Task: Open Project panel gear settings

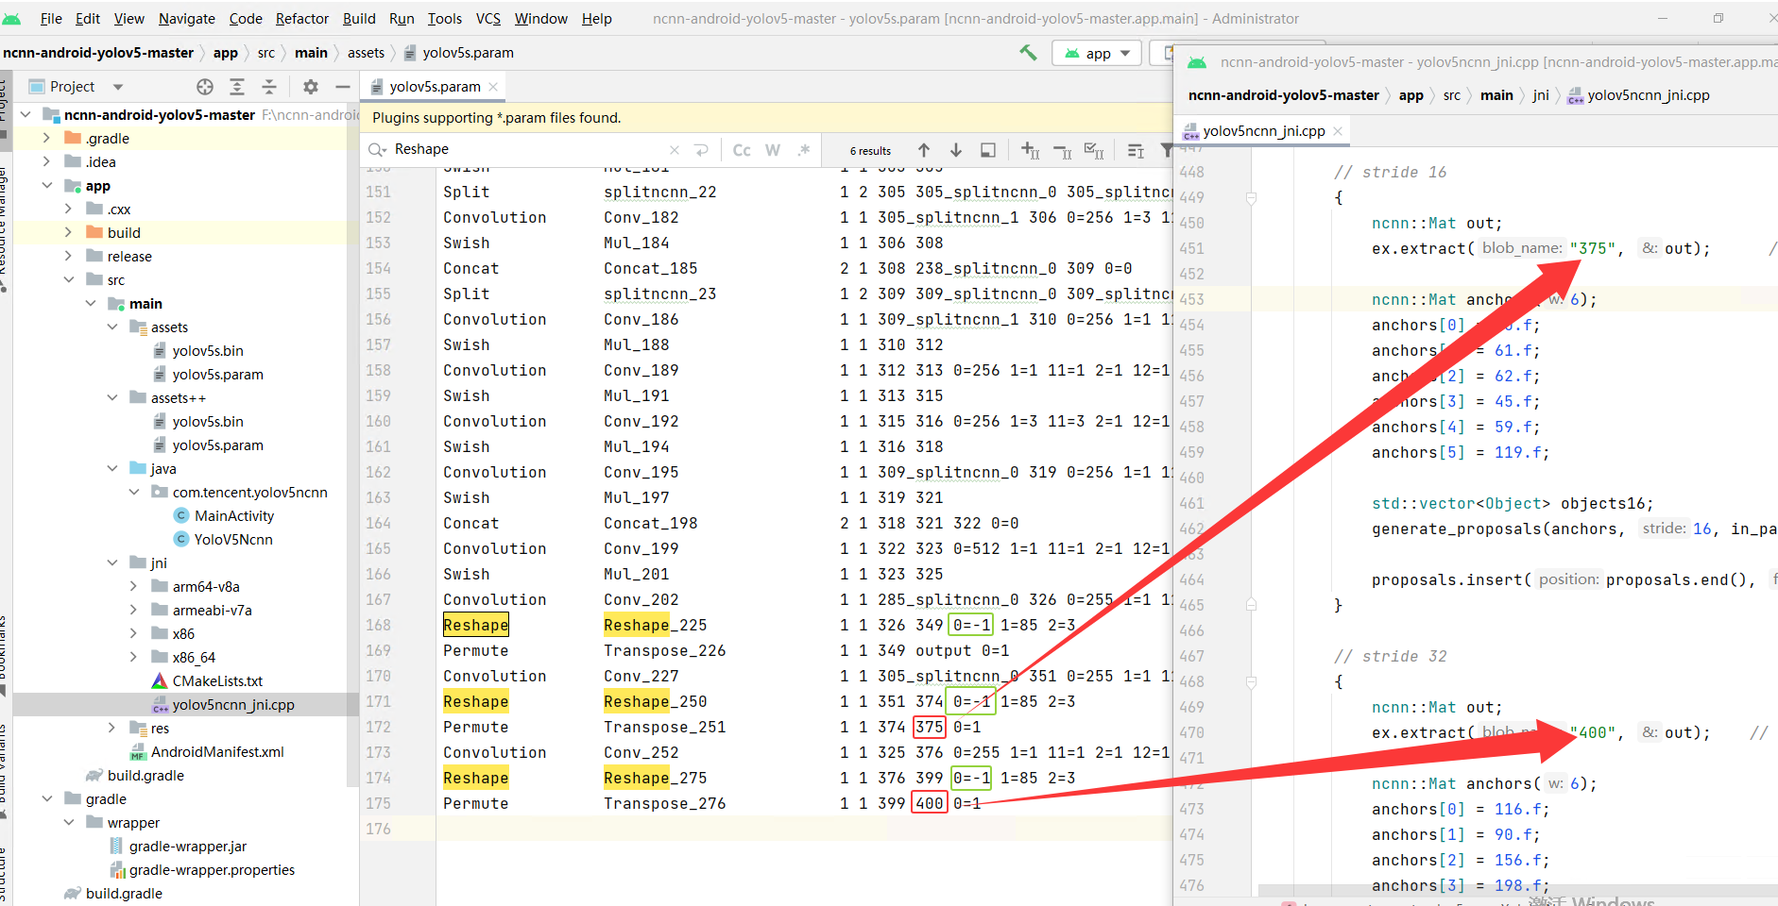Action: pos(311,87)
